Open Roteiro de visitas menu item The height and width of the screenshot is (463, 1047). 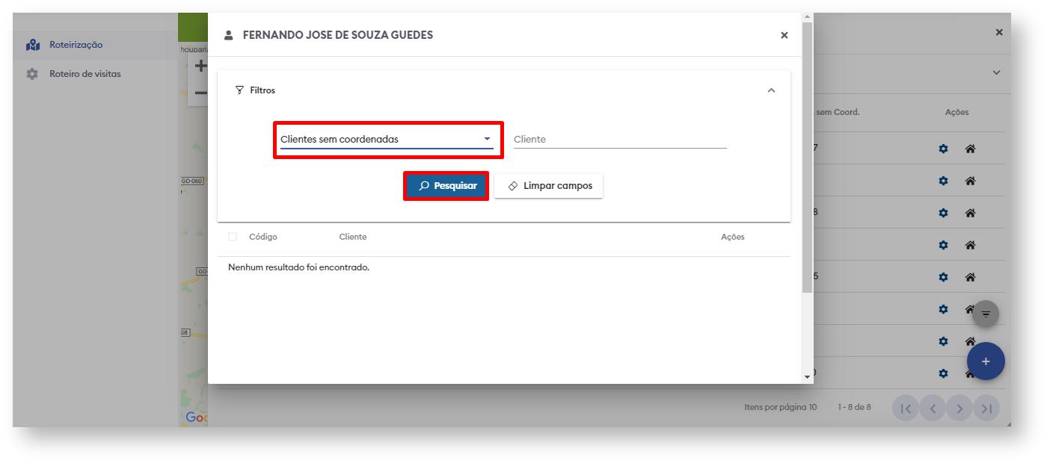85,74
